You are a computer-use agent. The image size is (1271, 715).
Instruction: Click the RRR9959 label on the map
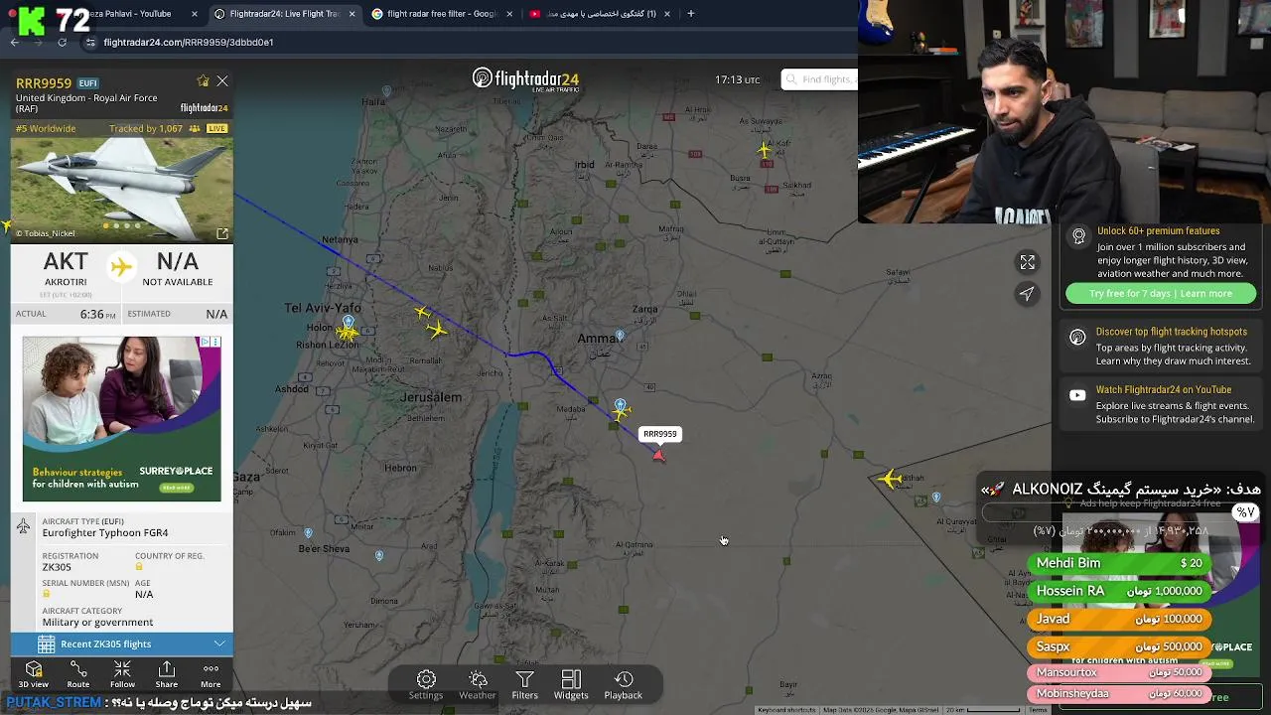(659, 434)
